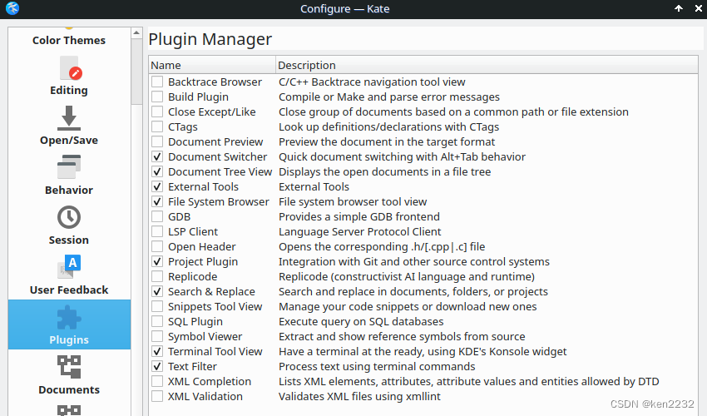Disable the Search & Replace checkbox

(x=157, y=291)
